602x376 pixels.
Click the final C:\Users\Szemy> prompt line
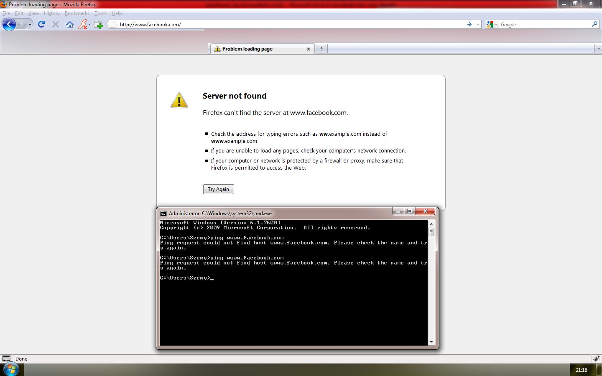(186, 278)
